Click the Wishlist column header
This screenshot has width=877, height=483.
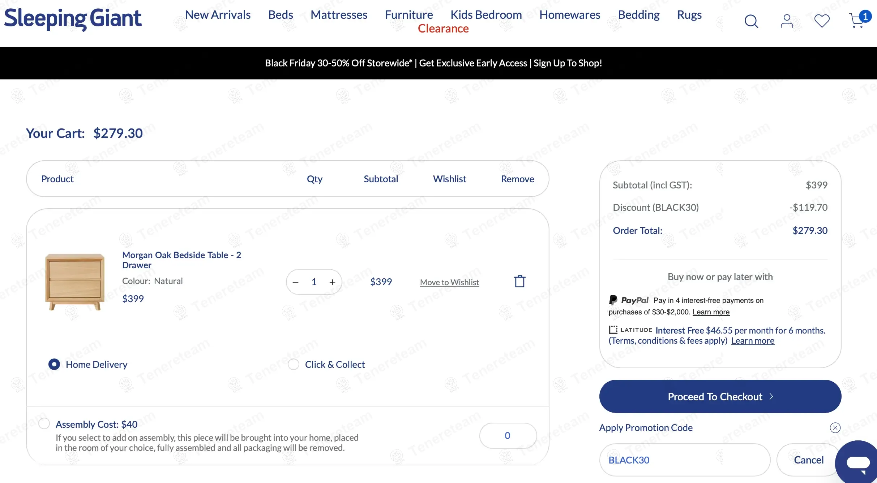(449, 179)
